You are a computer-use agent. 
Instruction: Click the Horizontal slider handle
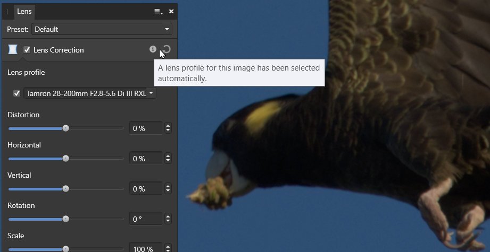tap(65, 159)
